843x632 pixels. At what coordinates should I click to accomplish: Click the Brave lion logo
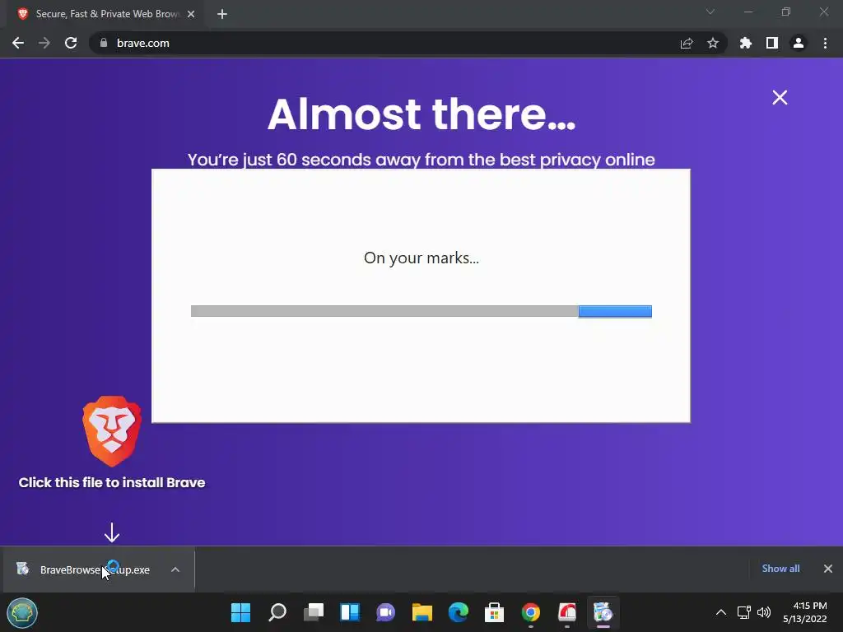pos(112,431)
